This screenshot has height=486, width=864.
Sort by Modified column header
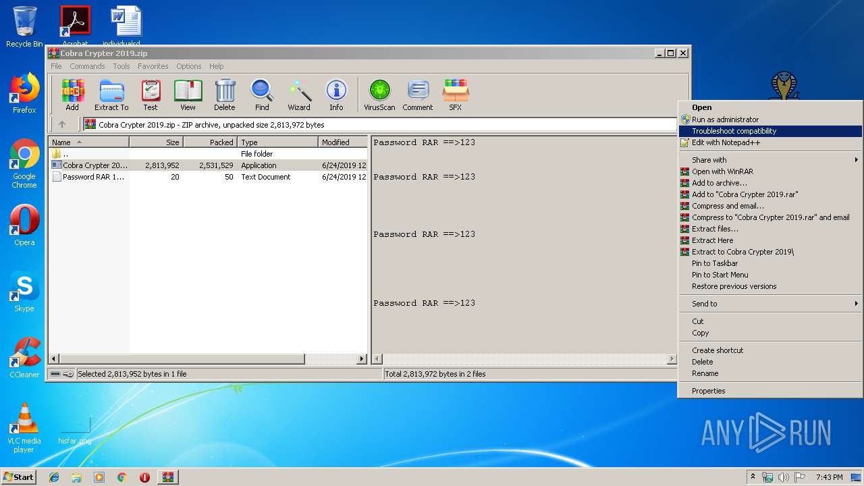343,142
